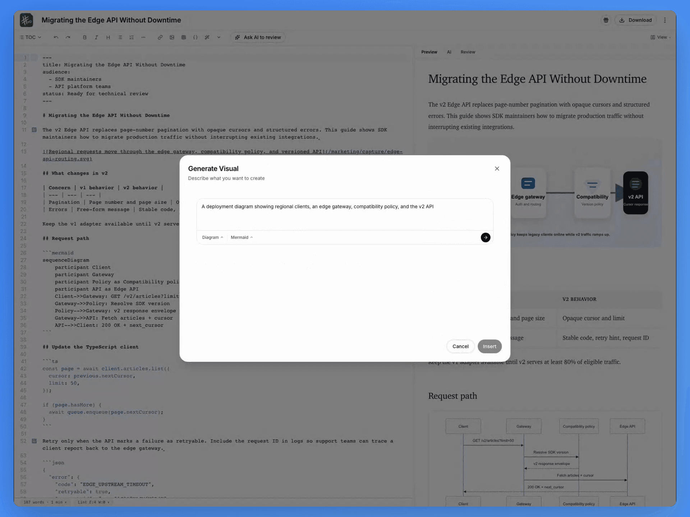The image size is (690, 517).
Task: Download the document
Action: pos(635,20)
